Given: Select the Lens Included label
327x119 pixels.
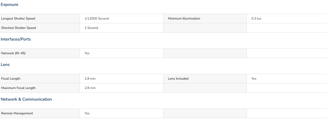Looking at the screenshot, I should point(178,78).
